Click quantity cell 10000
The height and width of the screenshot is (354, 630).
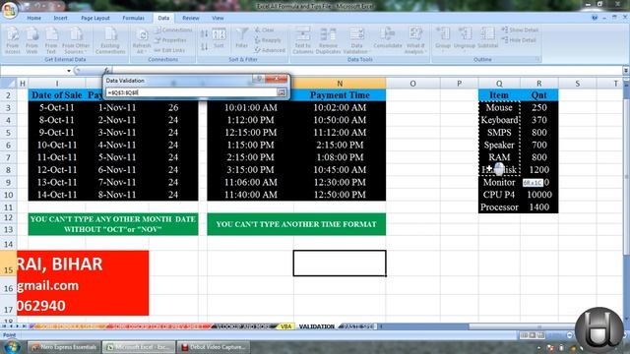point(538,195)
